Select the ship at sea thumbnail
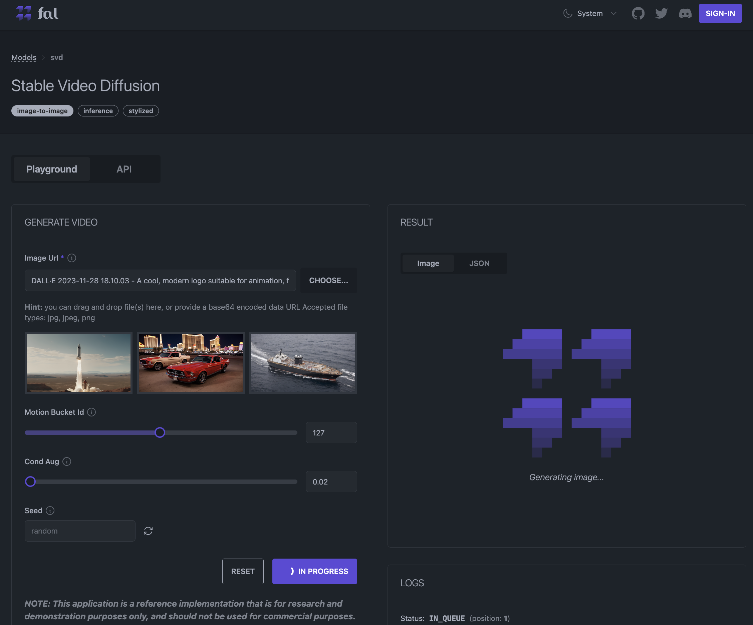The width and height of the screenshot is (753, 625). (303, 362)
